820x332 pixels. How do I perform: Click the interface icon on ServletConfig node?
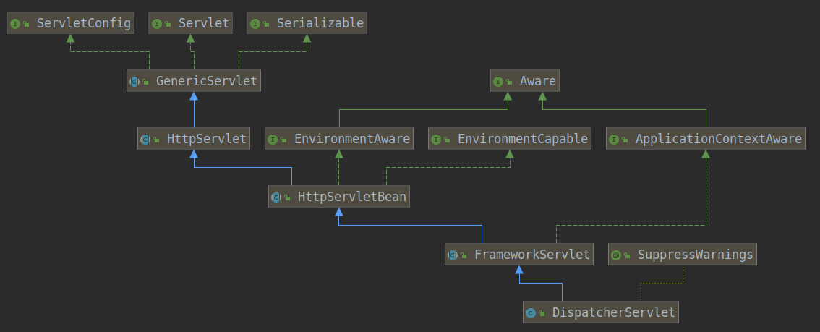pos(14,24)
